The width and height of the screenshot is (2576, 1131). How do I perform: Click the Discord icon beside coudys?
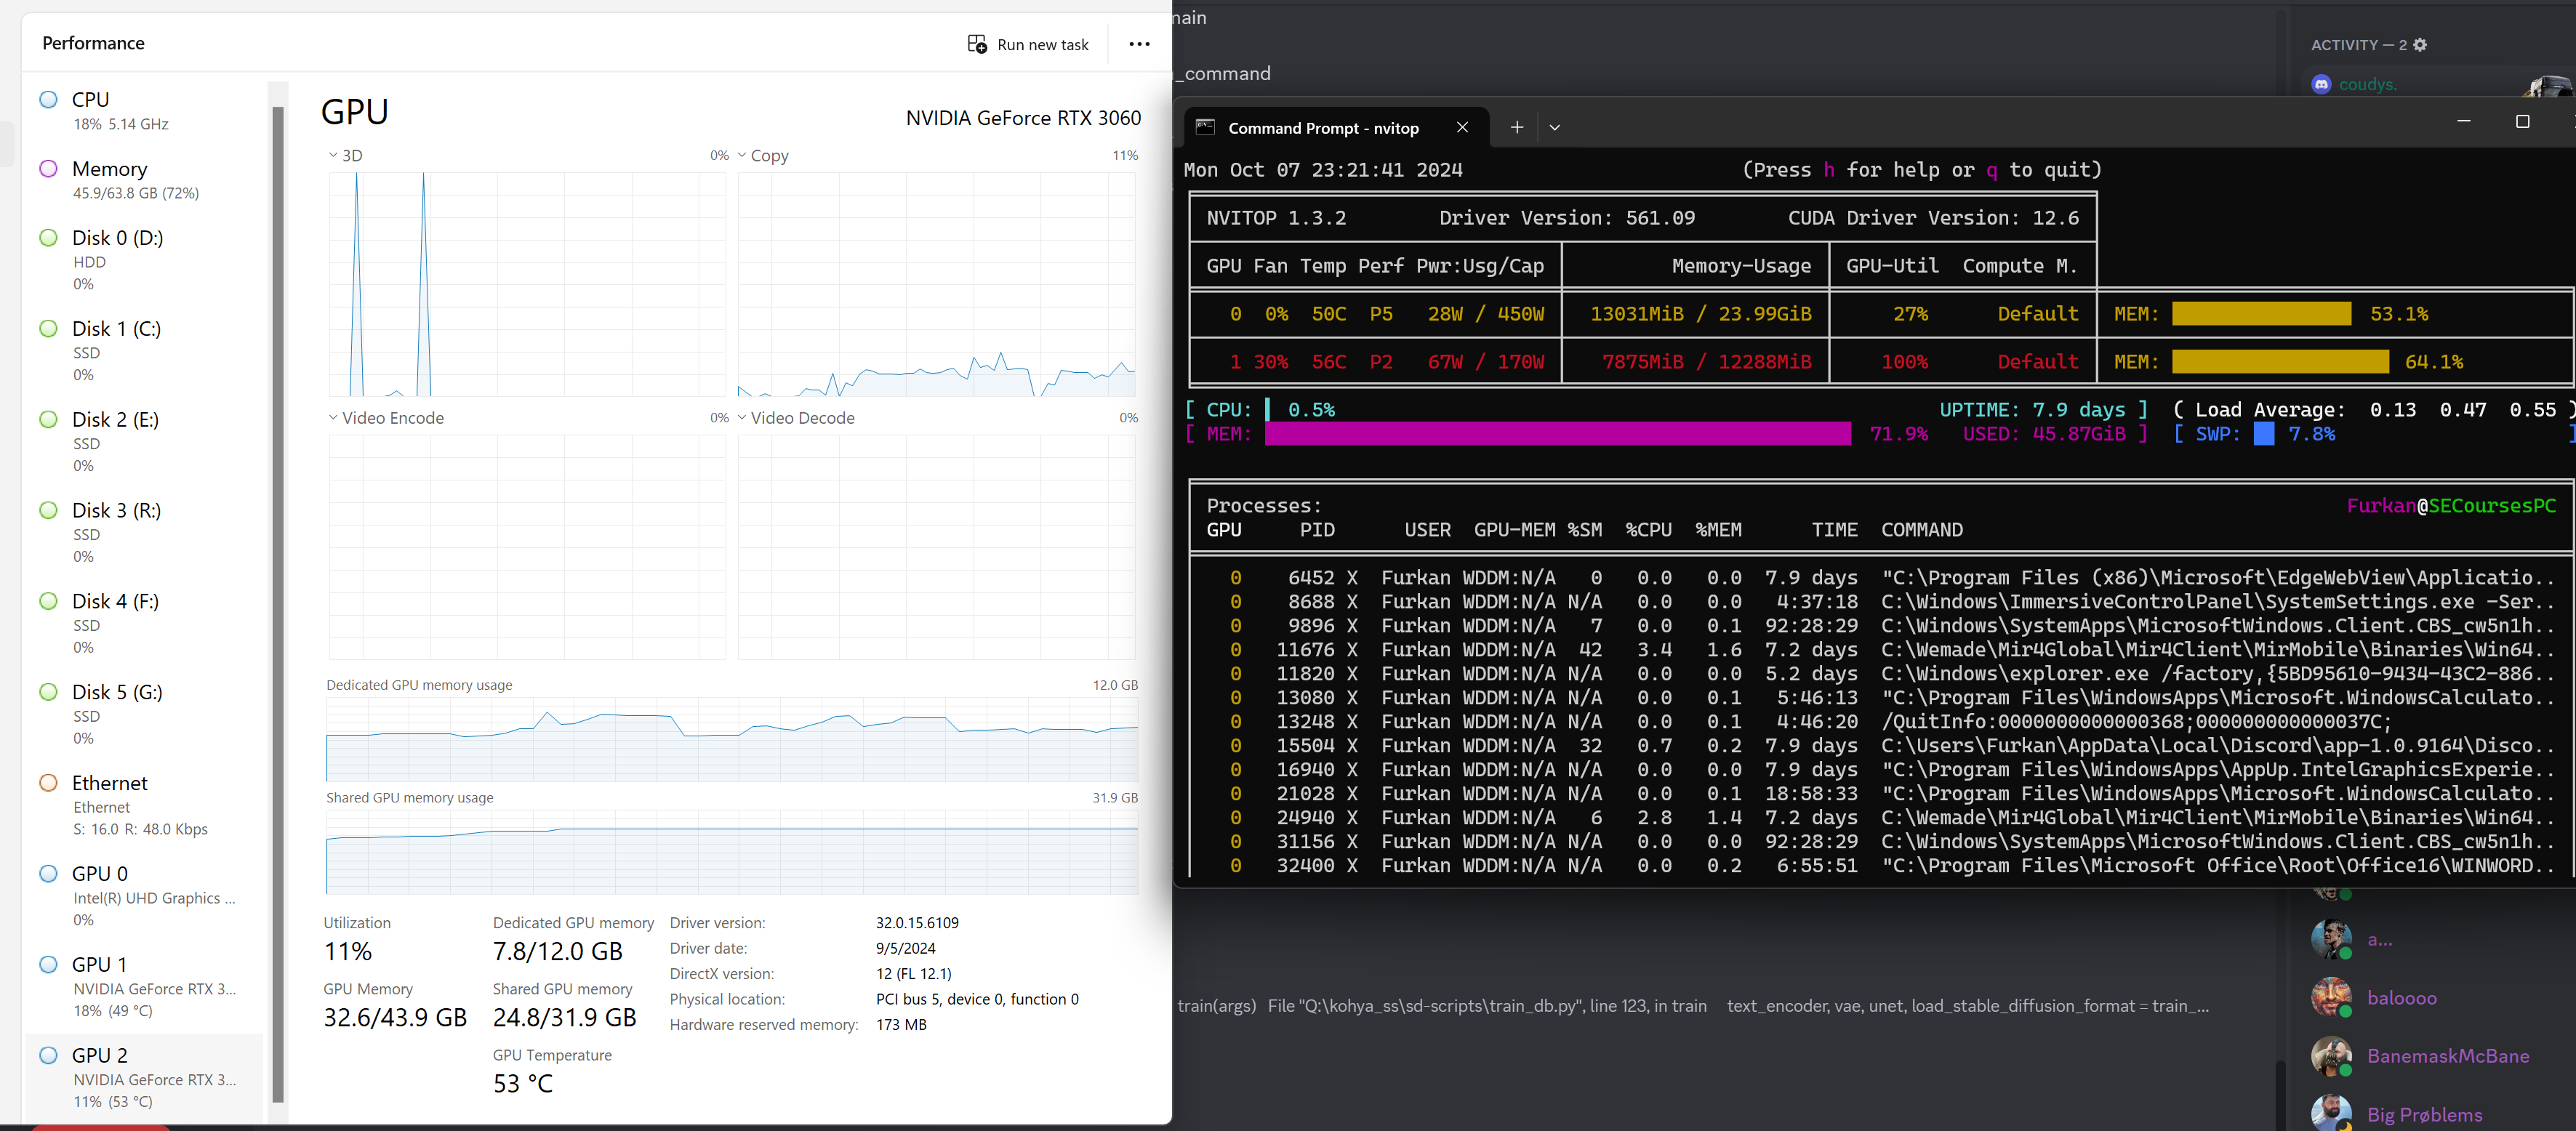tap(2321, 84)
